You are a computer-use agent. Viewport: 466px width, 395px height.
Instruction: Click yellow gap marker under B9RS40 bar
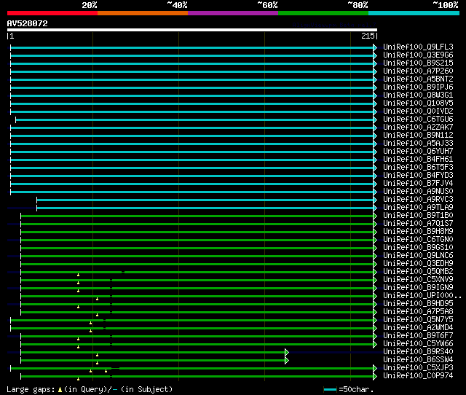(x=97, y=355)
